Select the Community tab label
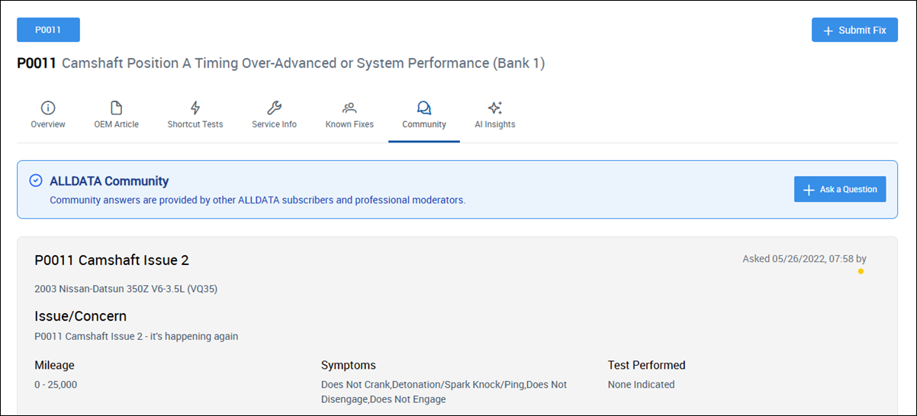Screen dimensions: 917x416 (424, 124)
